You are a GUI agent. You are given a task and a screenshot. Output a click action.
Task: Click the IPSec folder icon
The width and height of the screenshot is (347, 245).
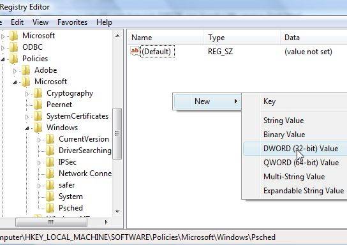50,162
